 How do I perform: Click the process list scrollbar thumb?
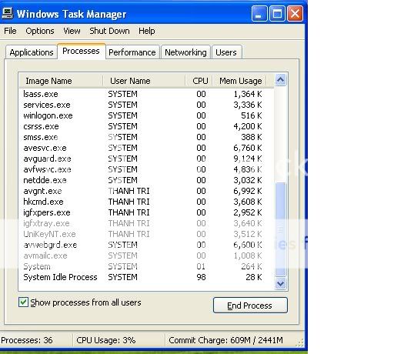pos(280,229)
